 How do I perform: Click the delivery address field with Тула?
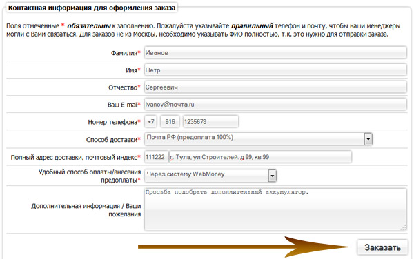260,157
